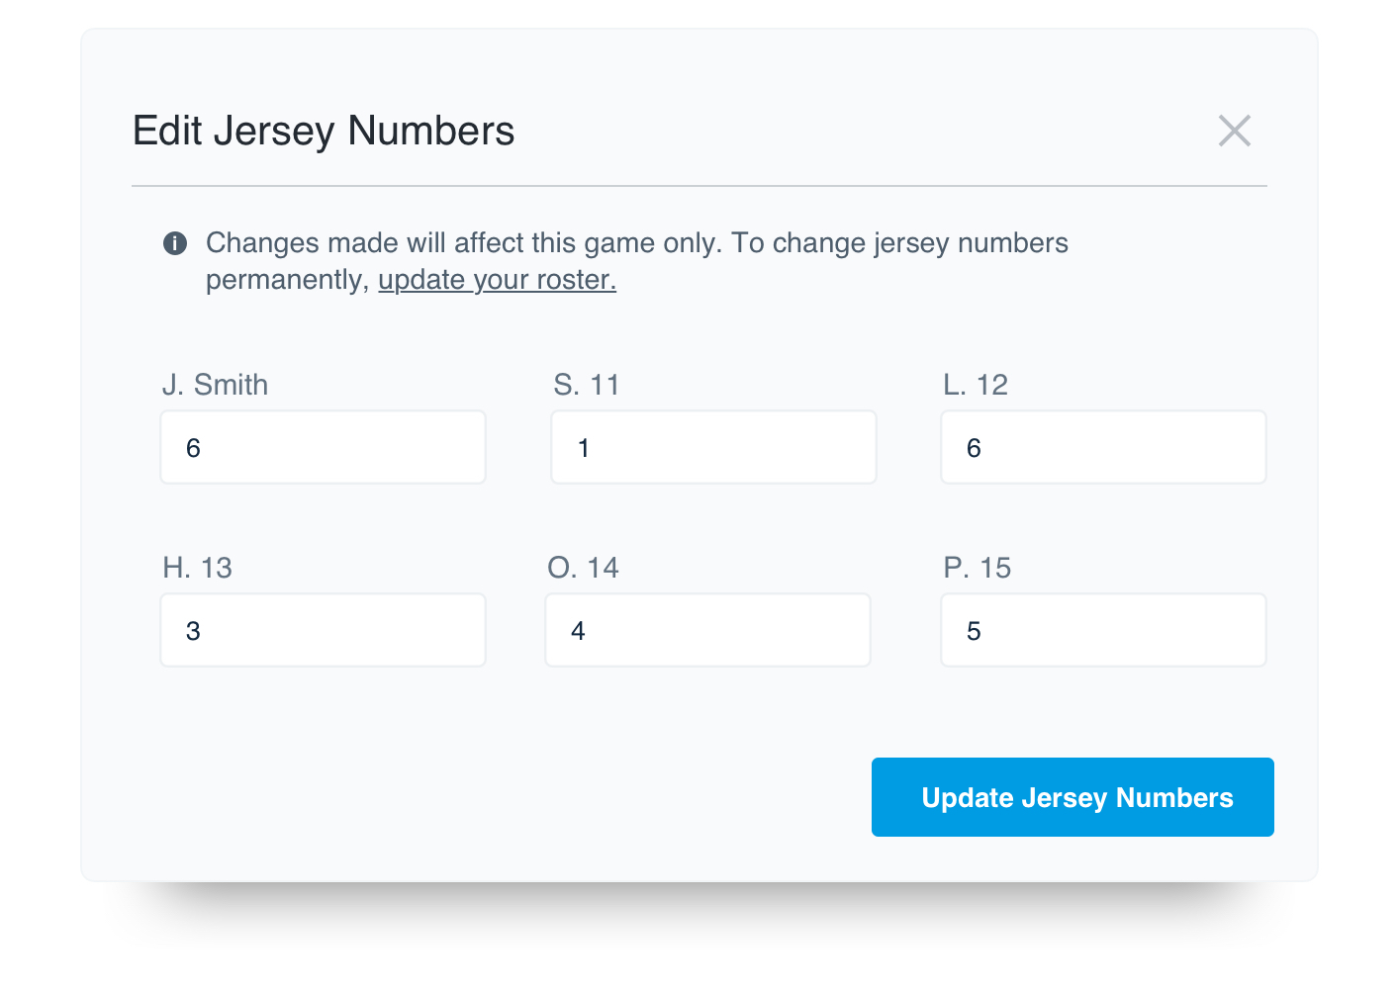Select the L. 12 player label
Image resolution: width=1398 pixels, height=989 pixels.
tap(976, 385)
